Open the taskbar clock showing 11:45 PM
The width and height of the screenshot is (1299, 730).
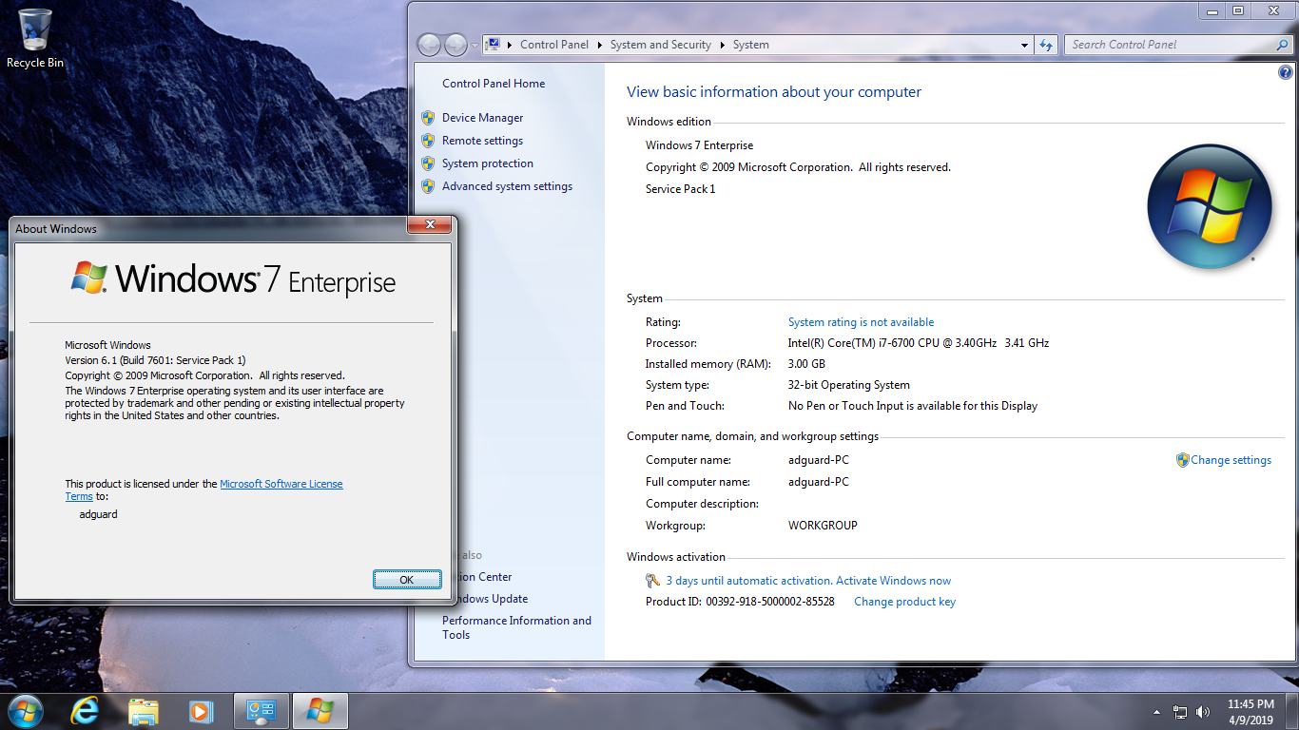point(1251,712)
